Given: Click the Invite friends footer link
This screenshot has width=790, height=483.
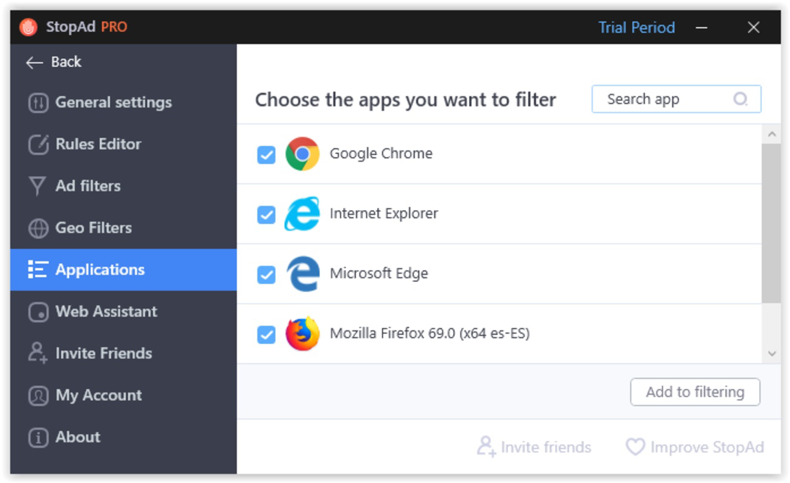Looking at the screenshot, I should point(534,447).
